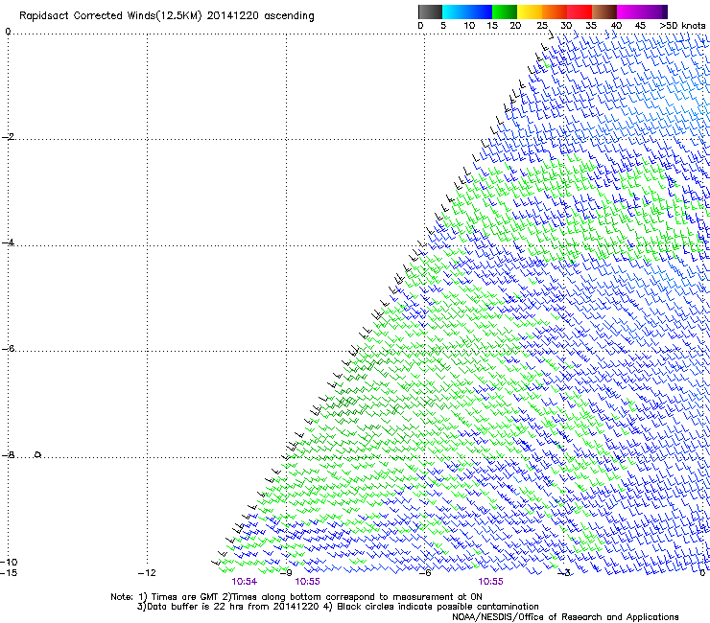Select the '-12' longitude axis label
The height and width of the screenshot is (623, 710).
[147, 573]
